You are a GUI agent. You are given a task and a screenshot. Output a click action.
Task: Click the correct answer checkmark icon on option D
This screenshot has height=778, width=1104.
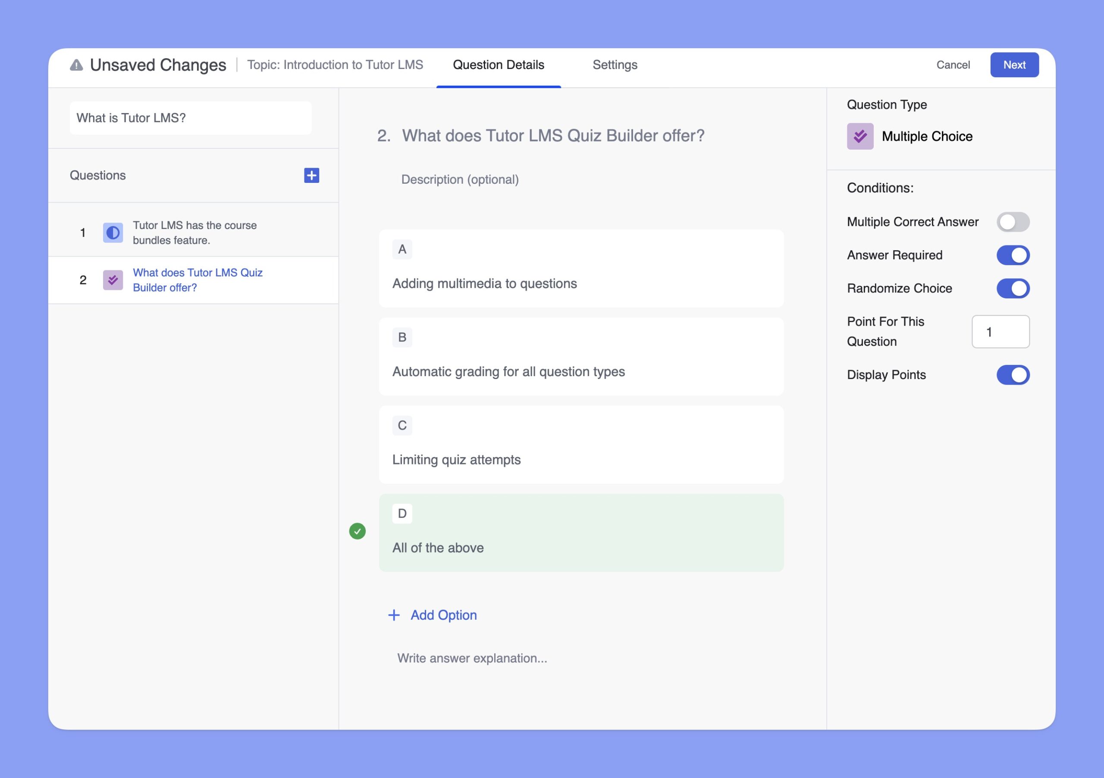358,530
